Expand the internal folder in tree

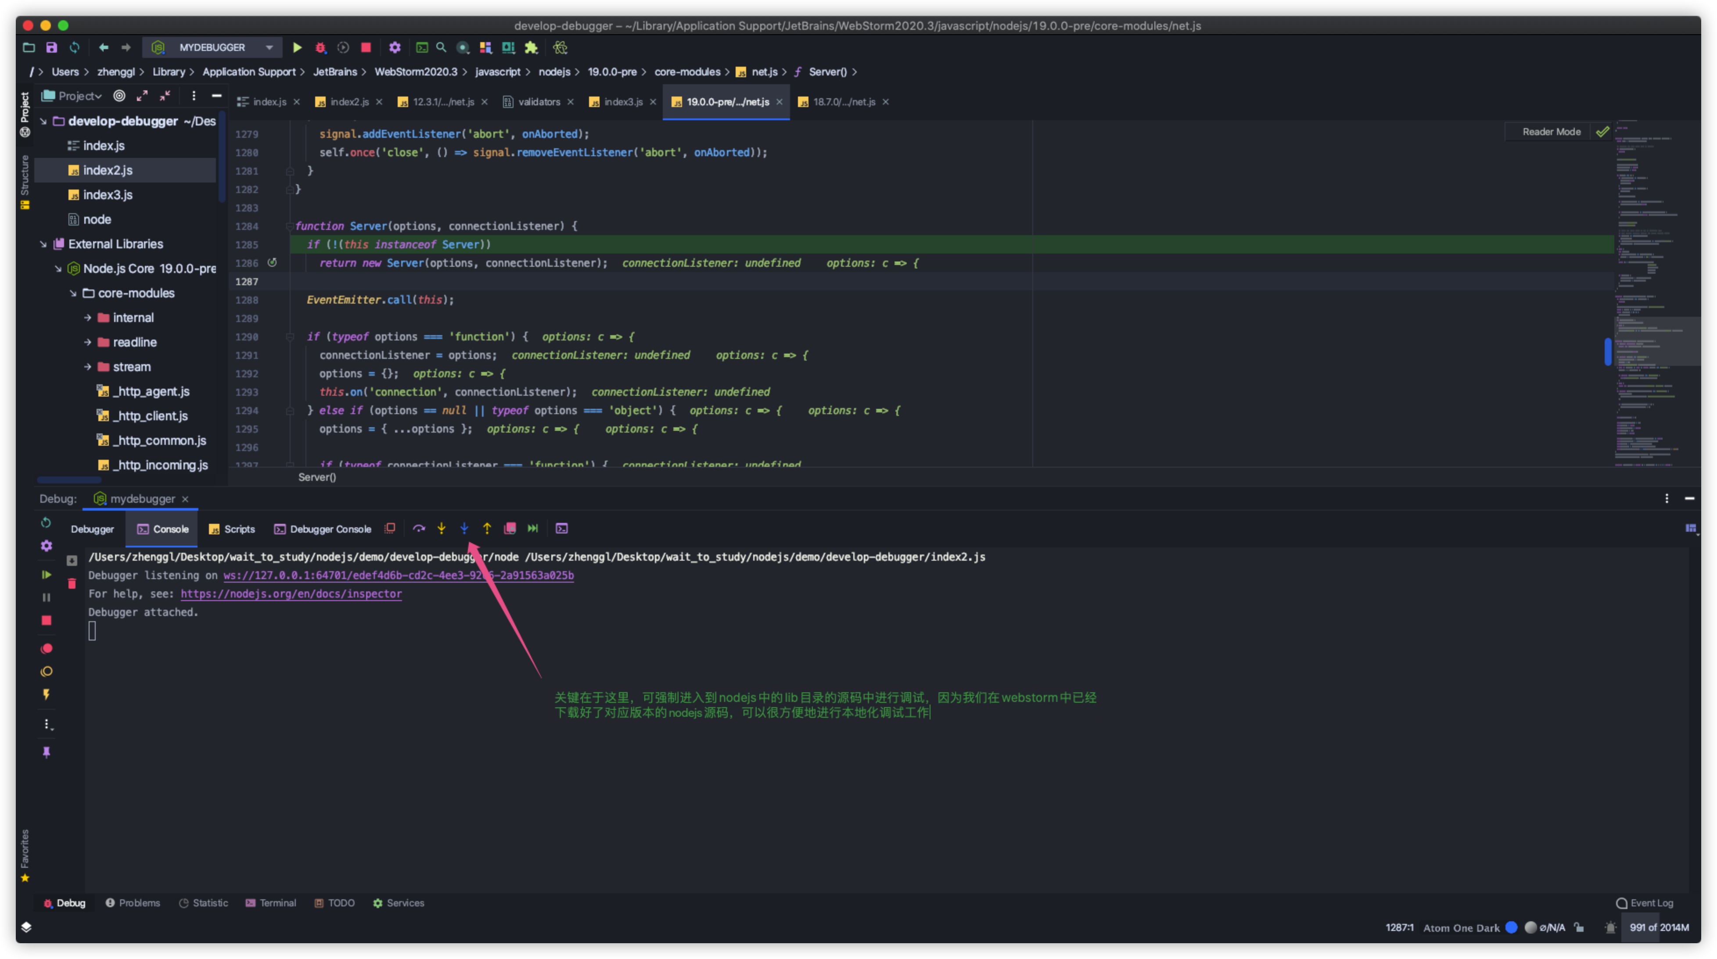click(x=89, y=317)
